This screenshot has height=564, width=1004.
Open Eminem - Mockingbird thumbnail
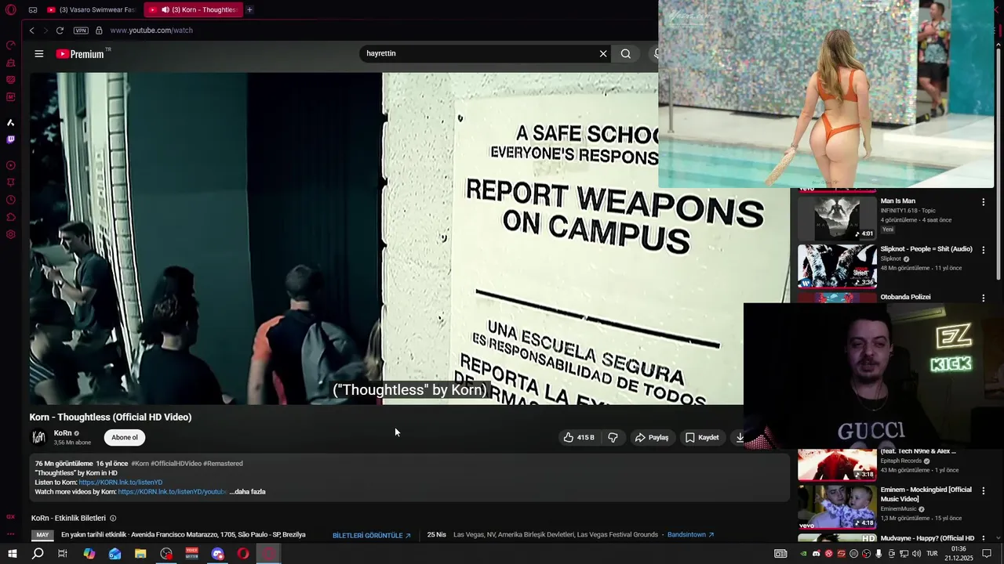[837, 508]
